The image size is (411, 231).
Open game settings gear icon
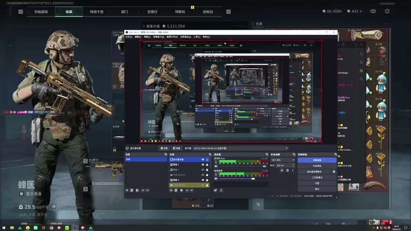pos(387,11)
